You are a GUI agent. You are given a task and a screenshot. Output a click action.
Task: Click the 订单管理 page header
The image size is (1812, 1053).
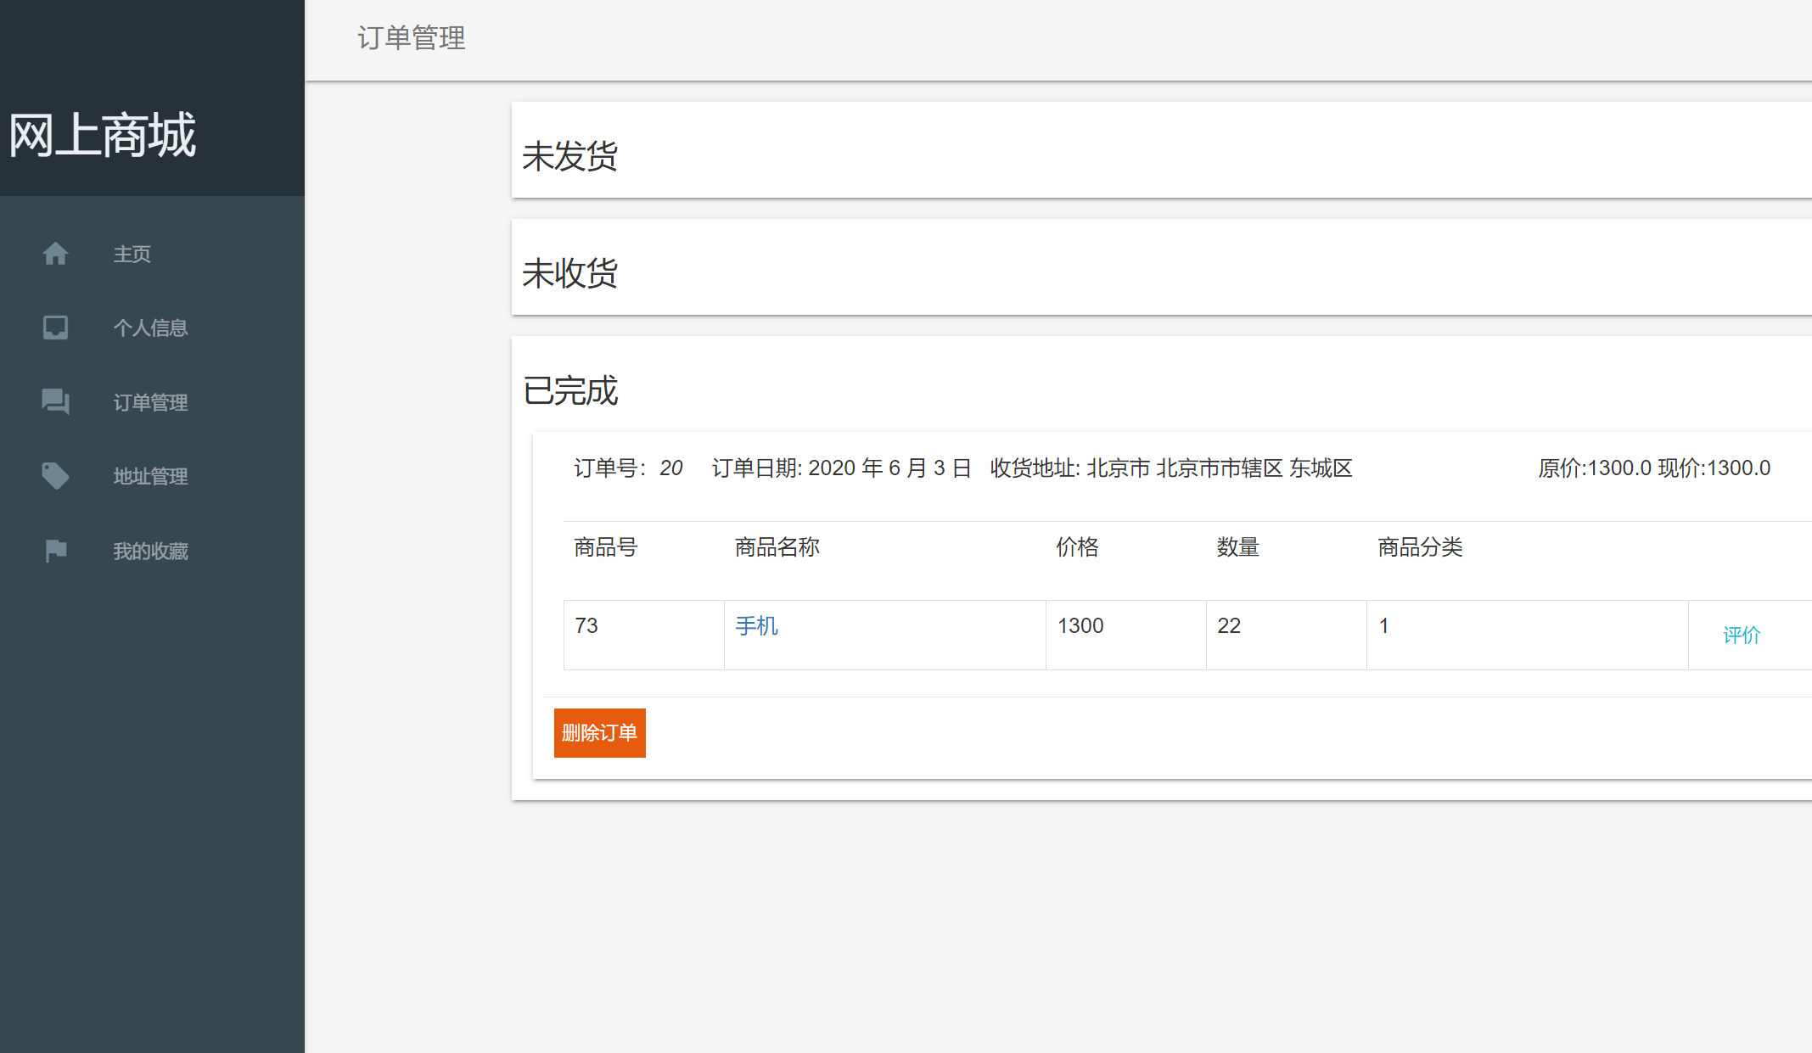click(411, 39)
